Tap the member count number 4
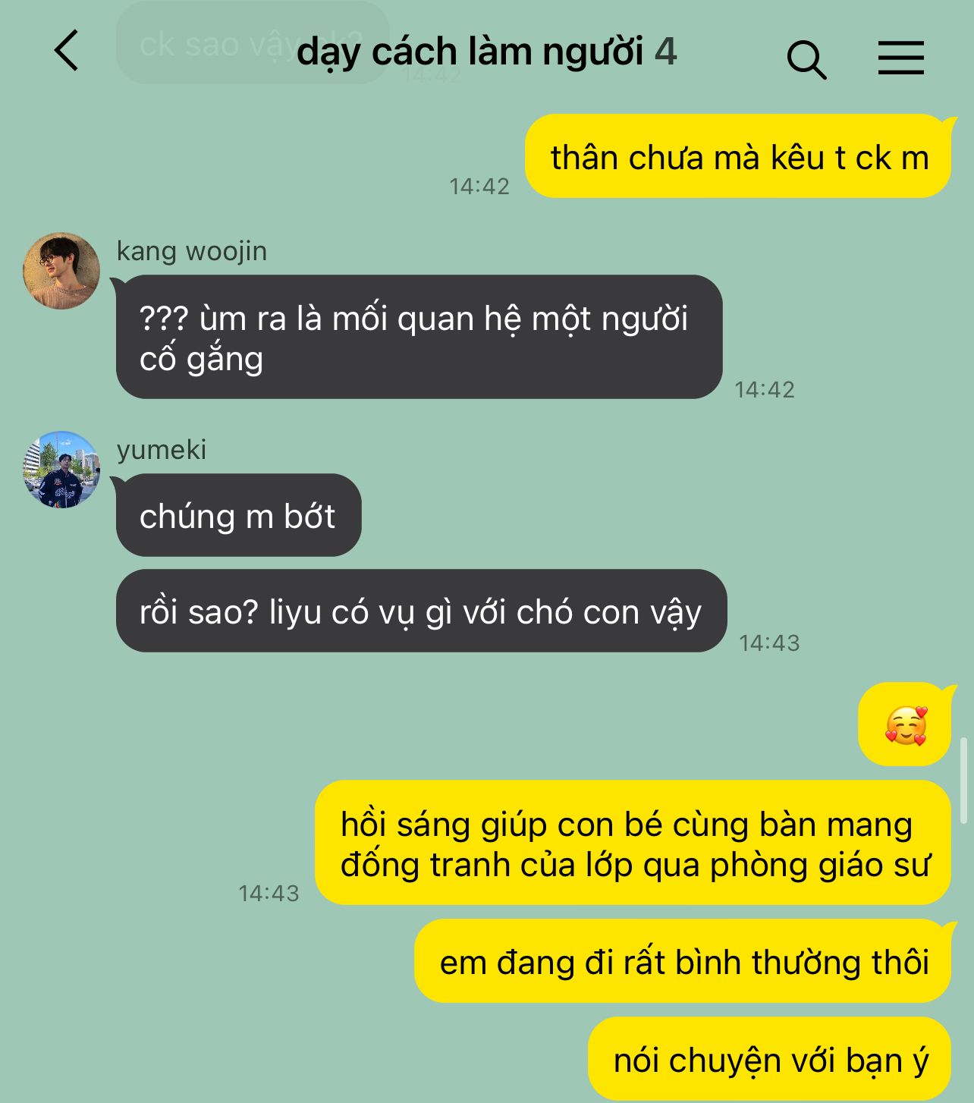 (x=666, y=52)
